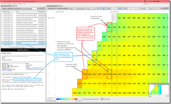Open the tab list arrow above the Market Notices panel
The image size is (171, 104).
(x=45, y=6)
